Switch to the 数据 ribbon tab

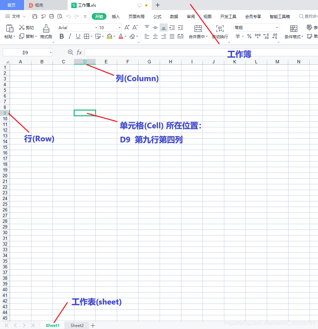coord(174,16)
